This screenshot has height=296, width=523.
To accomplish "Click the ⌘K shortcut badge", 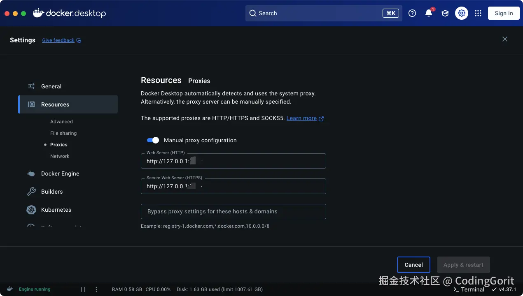I will point(390,13).
